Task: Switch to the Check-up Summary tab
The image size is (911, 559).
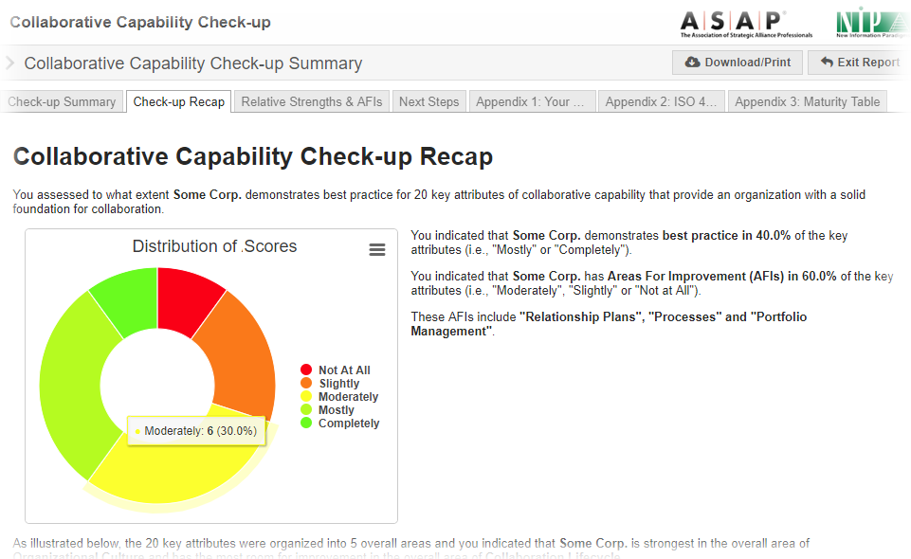Action: [x=62, y=101]
